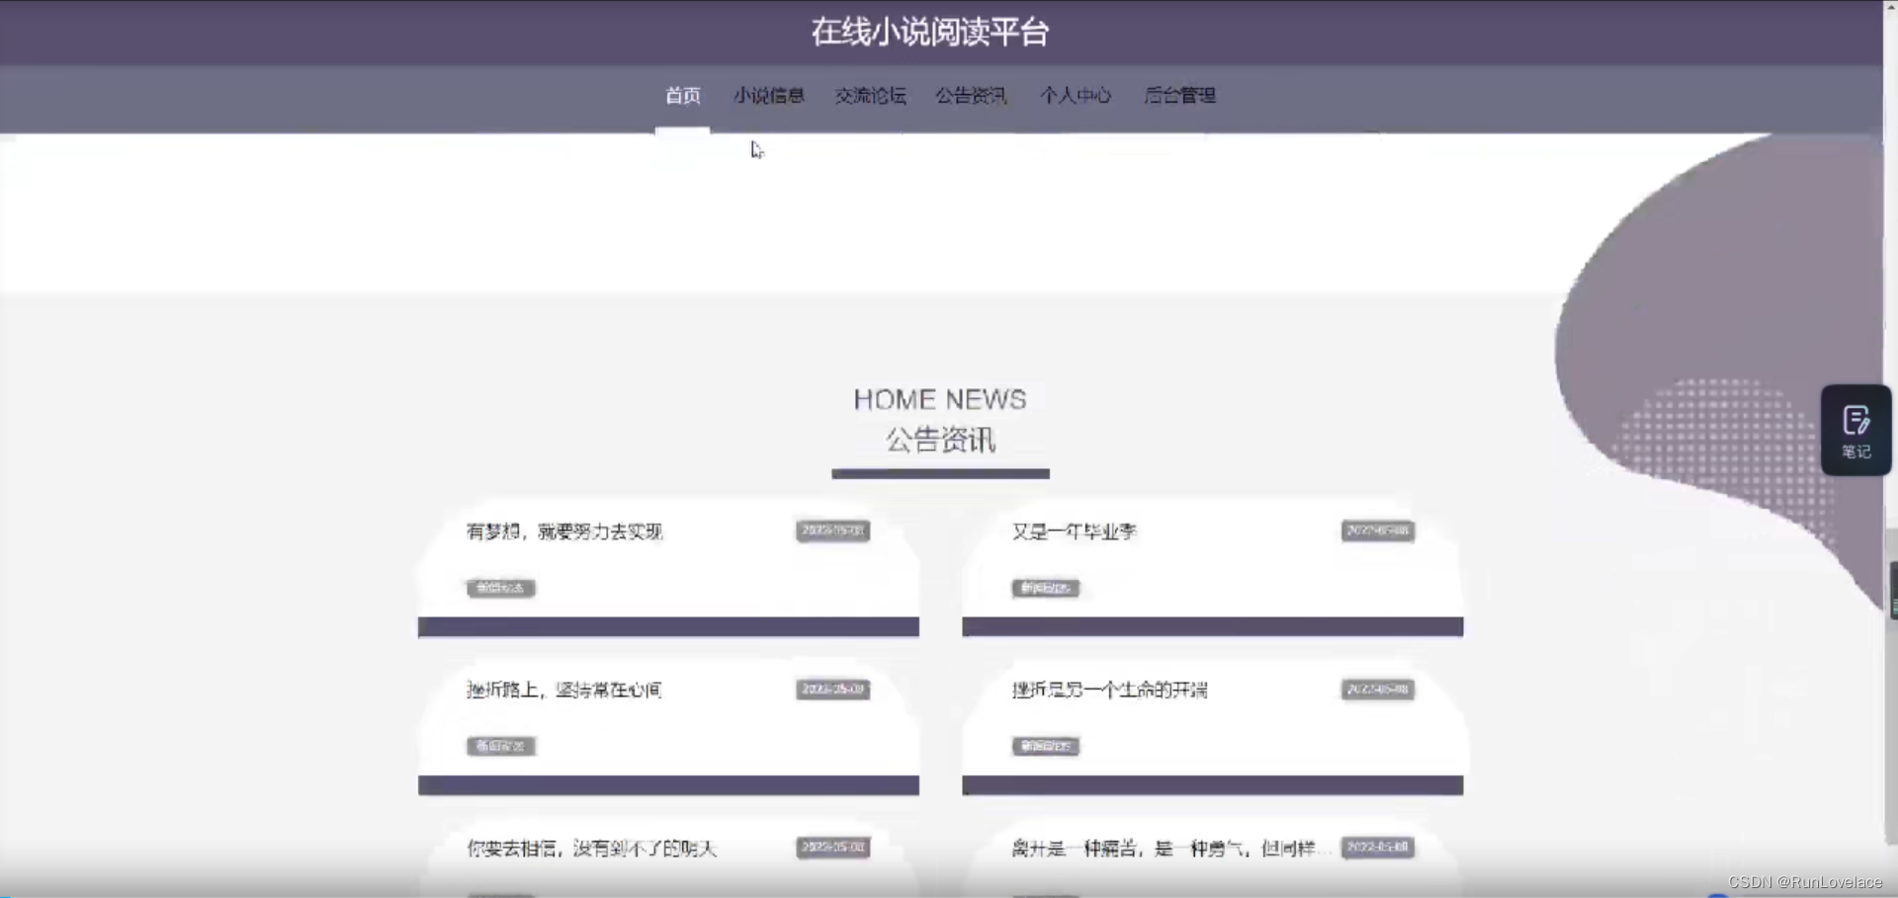Open the 首页 navigation tab
Image resolution: width=1898 pixels, height=898 pixels.
coord(682,96)
